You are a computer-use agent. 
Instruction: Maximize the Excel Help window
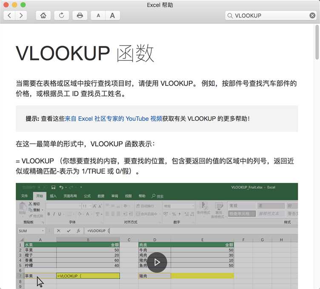pos(23,5)
